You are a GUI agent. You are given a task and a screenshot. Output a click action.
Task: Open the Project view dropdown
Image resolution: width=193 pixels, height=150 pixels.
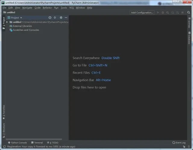(17, 18)
